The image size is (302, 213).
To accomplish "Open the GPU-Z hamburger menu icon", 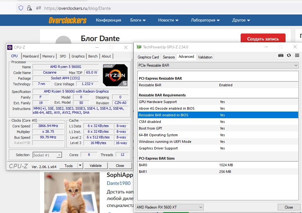I will point(297,55).
